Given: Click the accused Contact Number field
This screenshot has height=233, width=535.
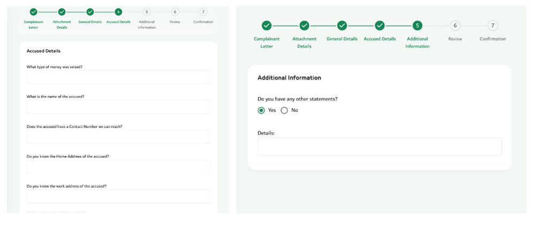Looking at the screenshot, I should tap(118, 137).
